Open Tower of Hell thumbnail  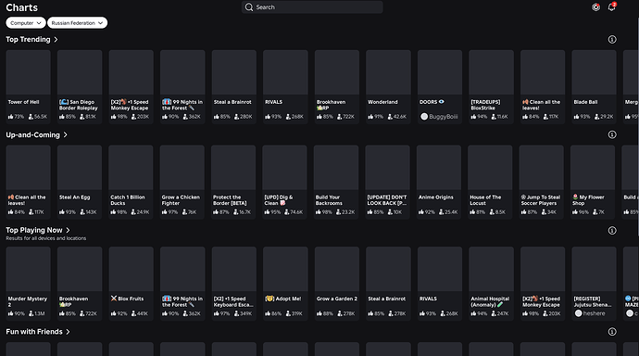pyautogui.click(x=28, y=72)
